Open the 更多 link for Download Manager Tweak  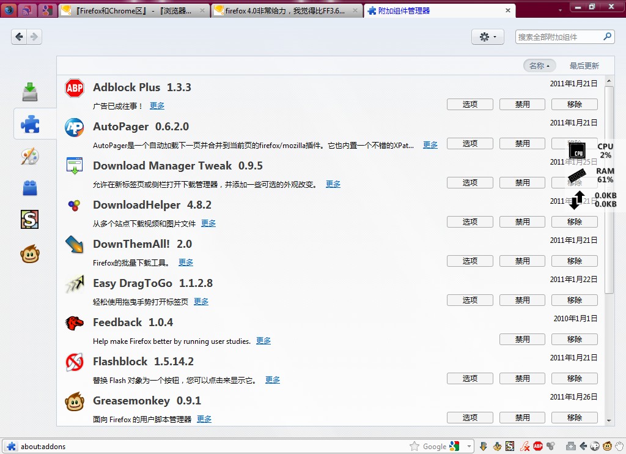pyautogui.click(x=333, y=184)
